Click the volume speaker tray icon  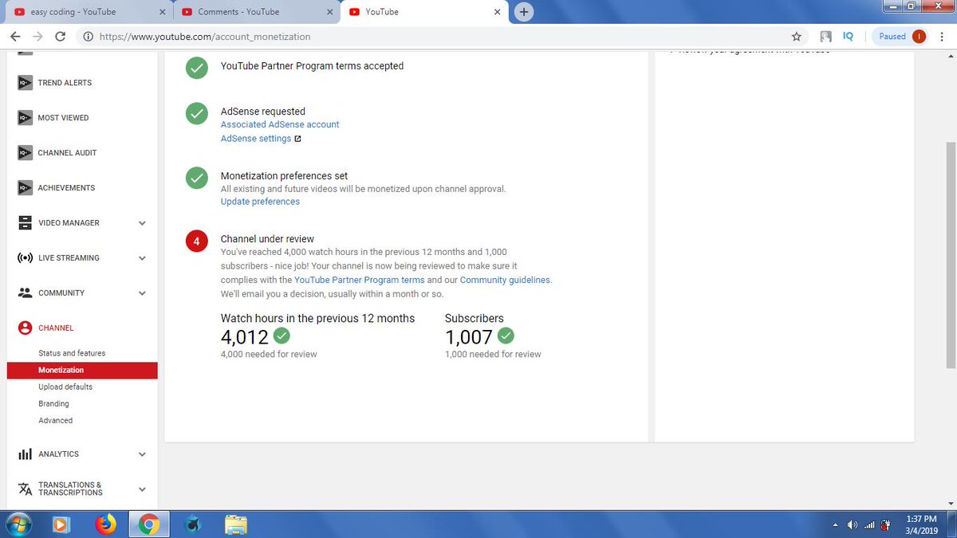pyautogui.click(x=853, y=525)
